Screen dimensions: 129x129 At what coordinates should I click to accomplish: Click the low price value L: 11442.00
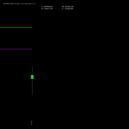click(68, 9)
